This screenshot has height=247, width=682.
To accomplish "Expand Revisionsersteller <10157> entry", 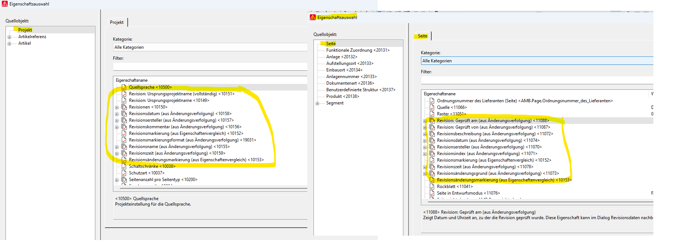I will (x=117, y=121).
